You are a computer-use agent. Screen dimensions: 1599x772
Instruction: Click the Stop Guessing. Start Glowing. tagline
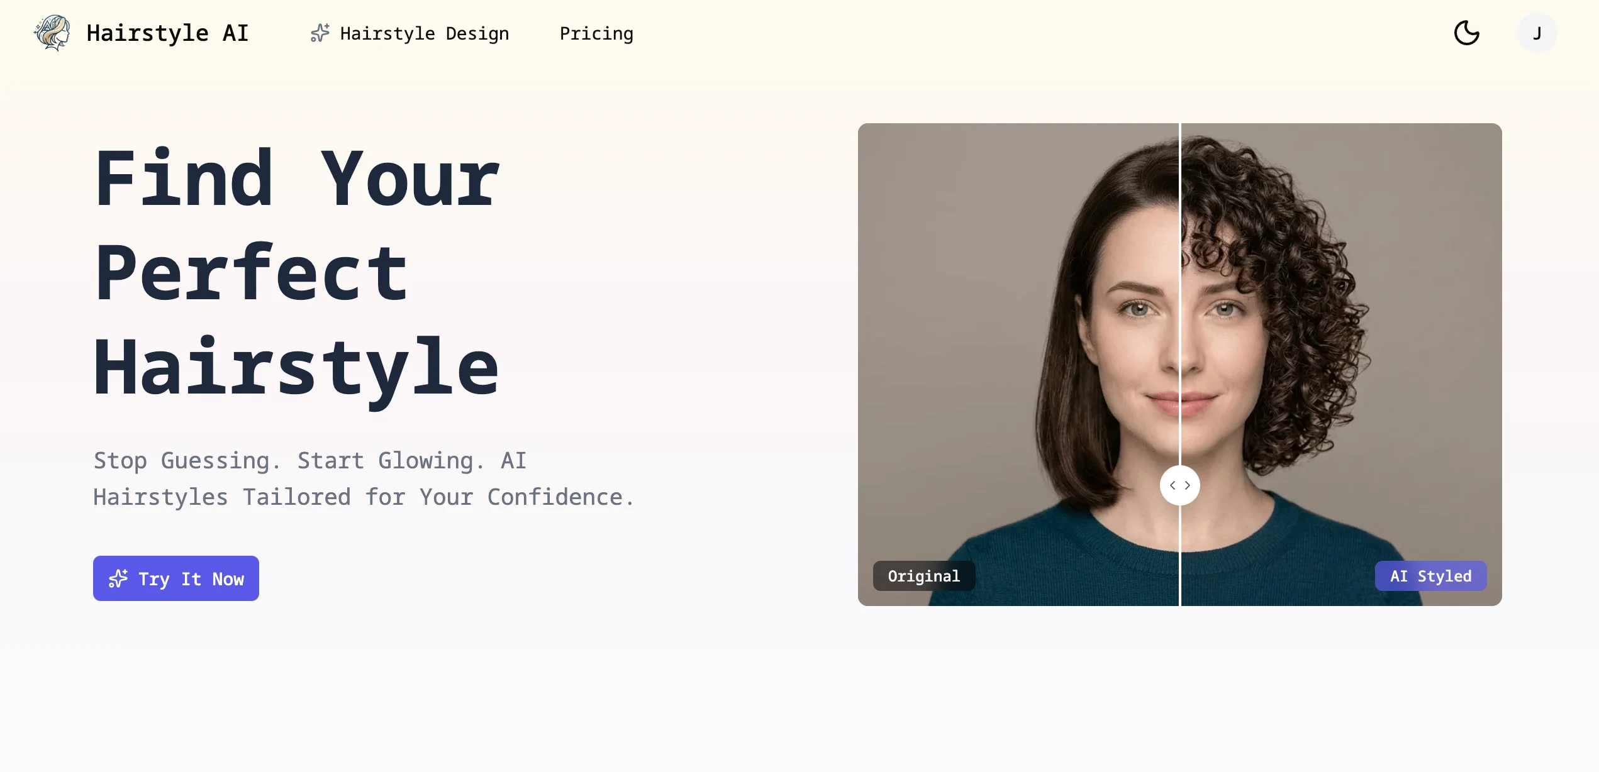(x=364, y=479)
